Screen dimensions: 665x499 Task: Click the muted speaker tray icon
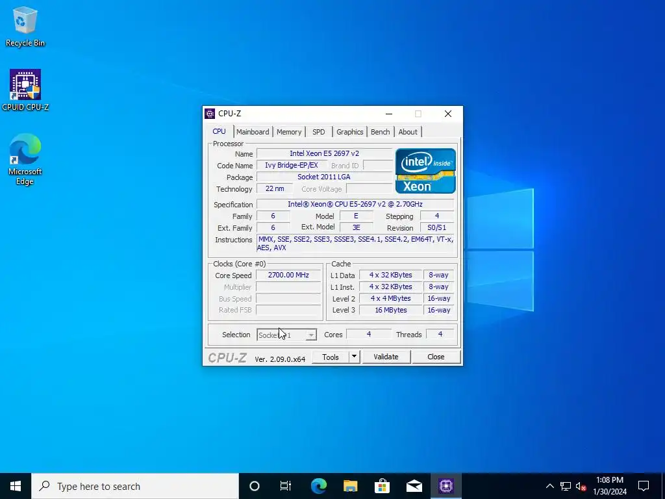pyautogui.click(x=581, y=486)
